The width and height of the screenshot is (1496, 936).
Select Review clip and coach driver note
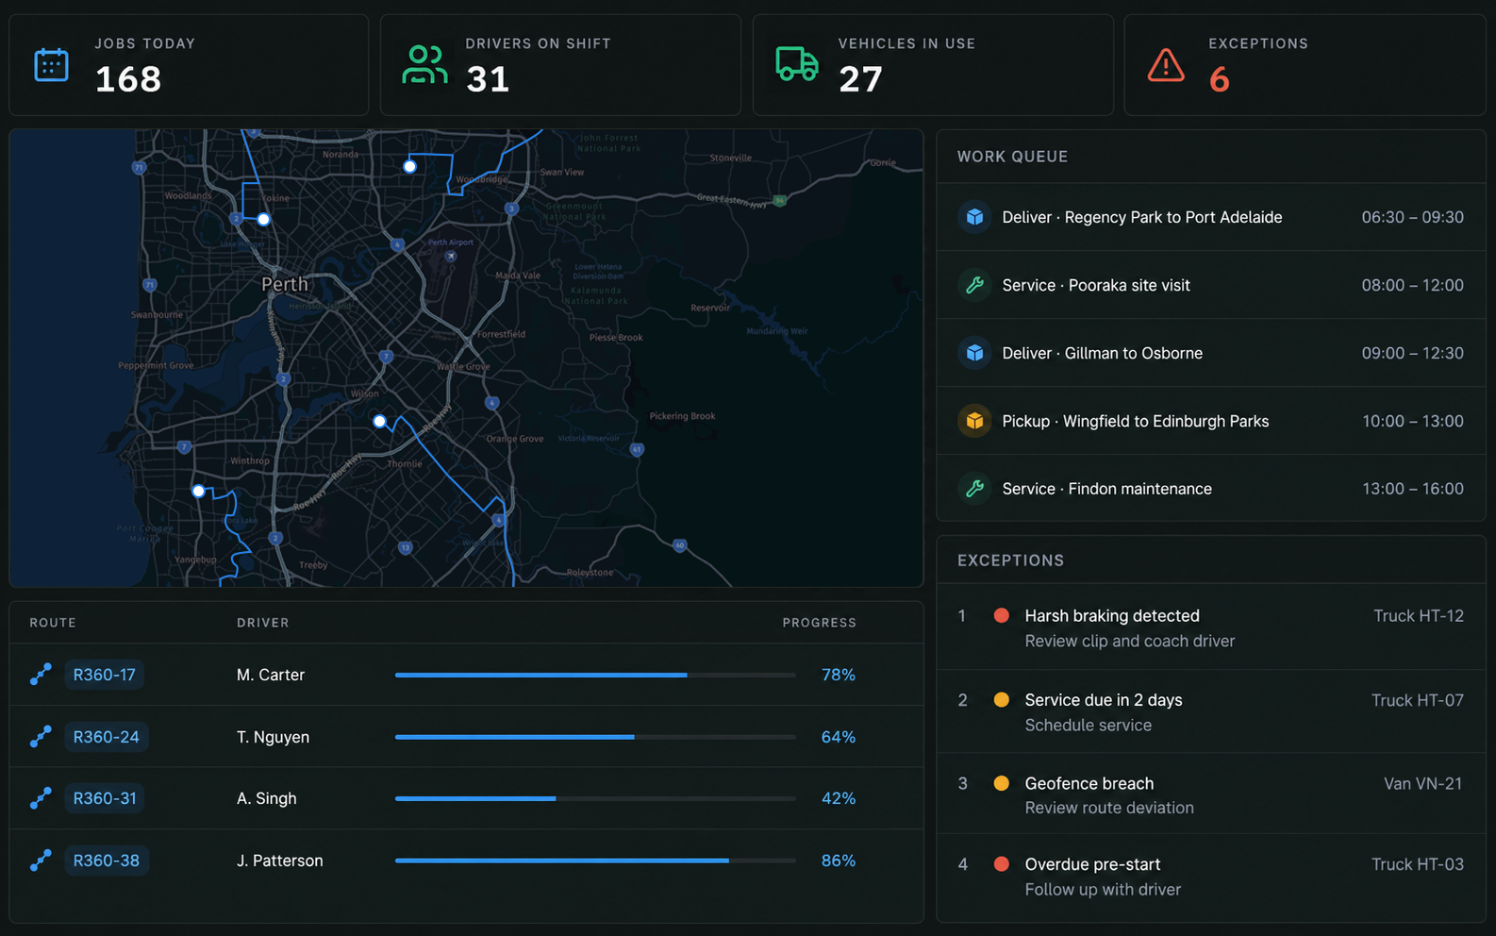1130,642
